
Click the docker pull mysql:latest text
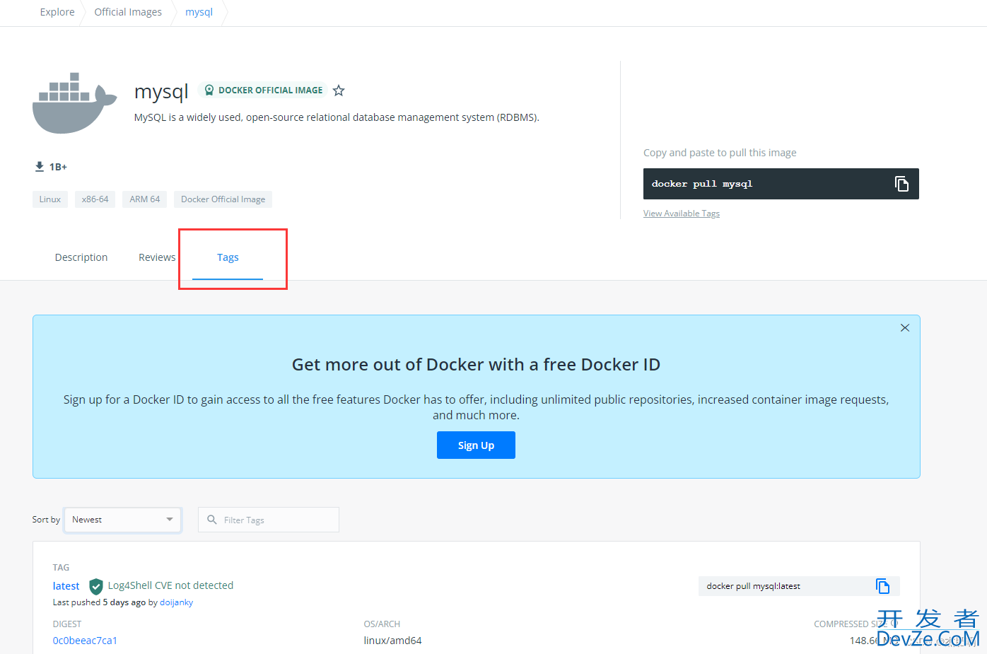[753, 586]
